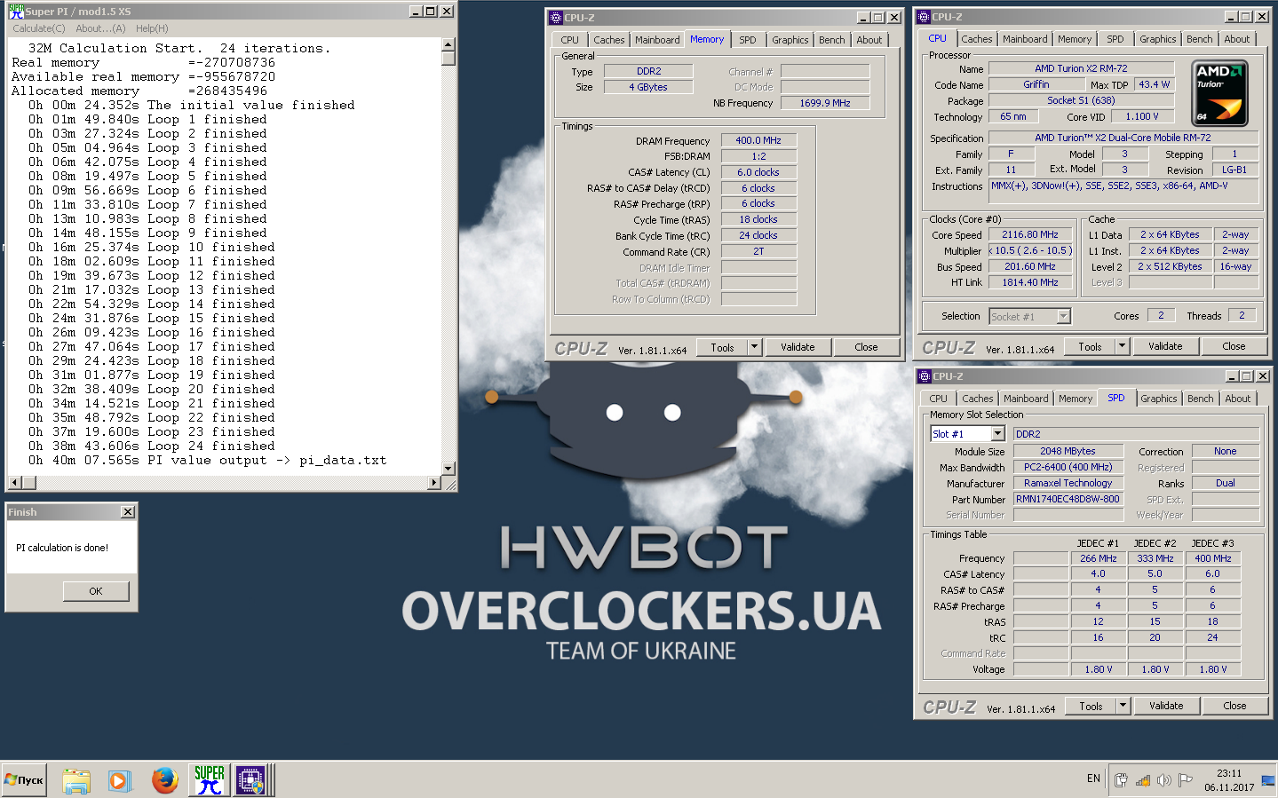Open network signal tray icon
Image resolution: width=1278 pixels, height=798 pixels.
tap(1142, 780)
